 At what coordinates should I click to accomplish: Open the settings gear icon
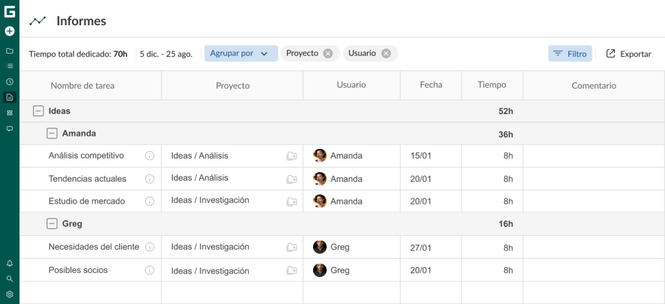(9, 294)
